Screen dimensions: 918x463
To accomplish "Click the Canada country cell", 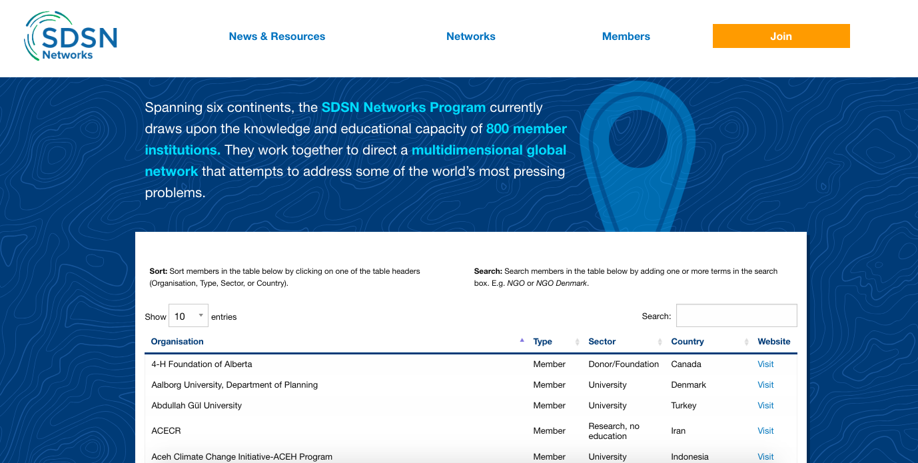I will tap(686, 364).
